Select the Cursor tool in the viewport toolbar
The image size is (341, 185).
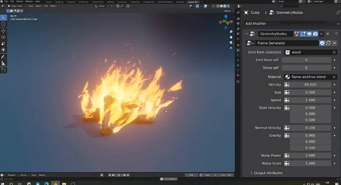click(3, 24)
